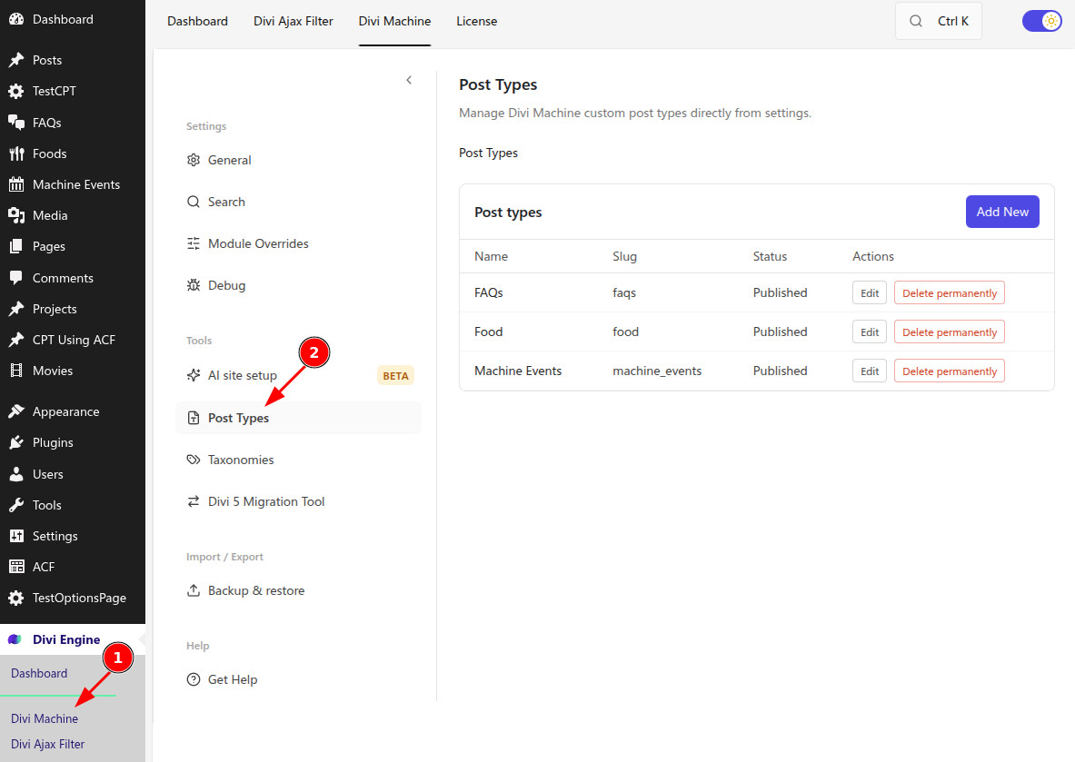This screenshot has width=1075, height=762.
Task: Open Divi Machine in Divi Engine submenu
Action: [45, 718]
